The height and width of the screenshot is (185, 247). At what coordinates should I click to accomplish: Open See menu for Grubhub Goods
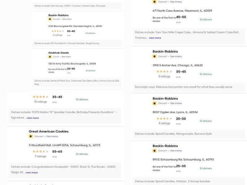click(66, 57)
